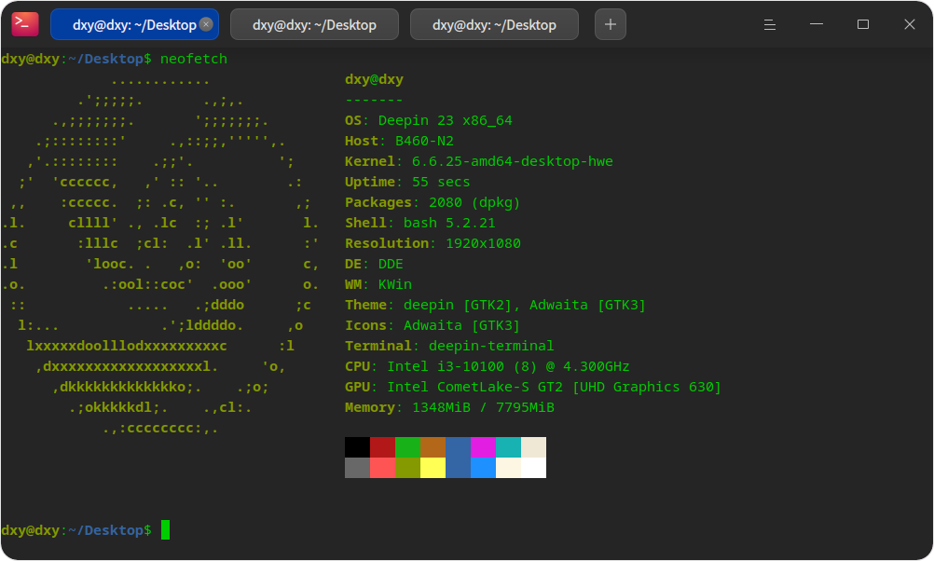Click the 'Resolution: 1920x1080' line
This screenshot has height=561, width=934.
coord(433,243)
